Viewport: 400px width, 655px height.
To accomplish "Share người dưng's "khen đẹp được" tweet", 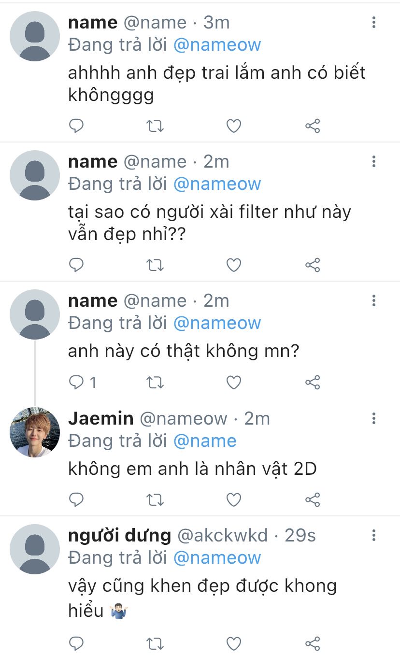I will point(313,643).
